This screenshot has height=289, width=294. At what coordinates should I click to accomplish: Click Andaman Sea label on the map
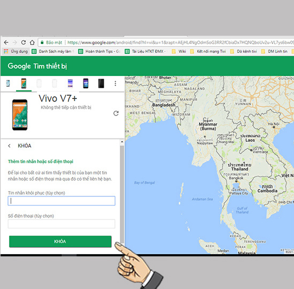tap(202, 199)
